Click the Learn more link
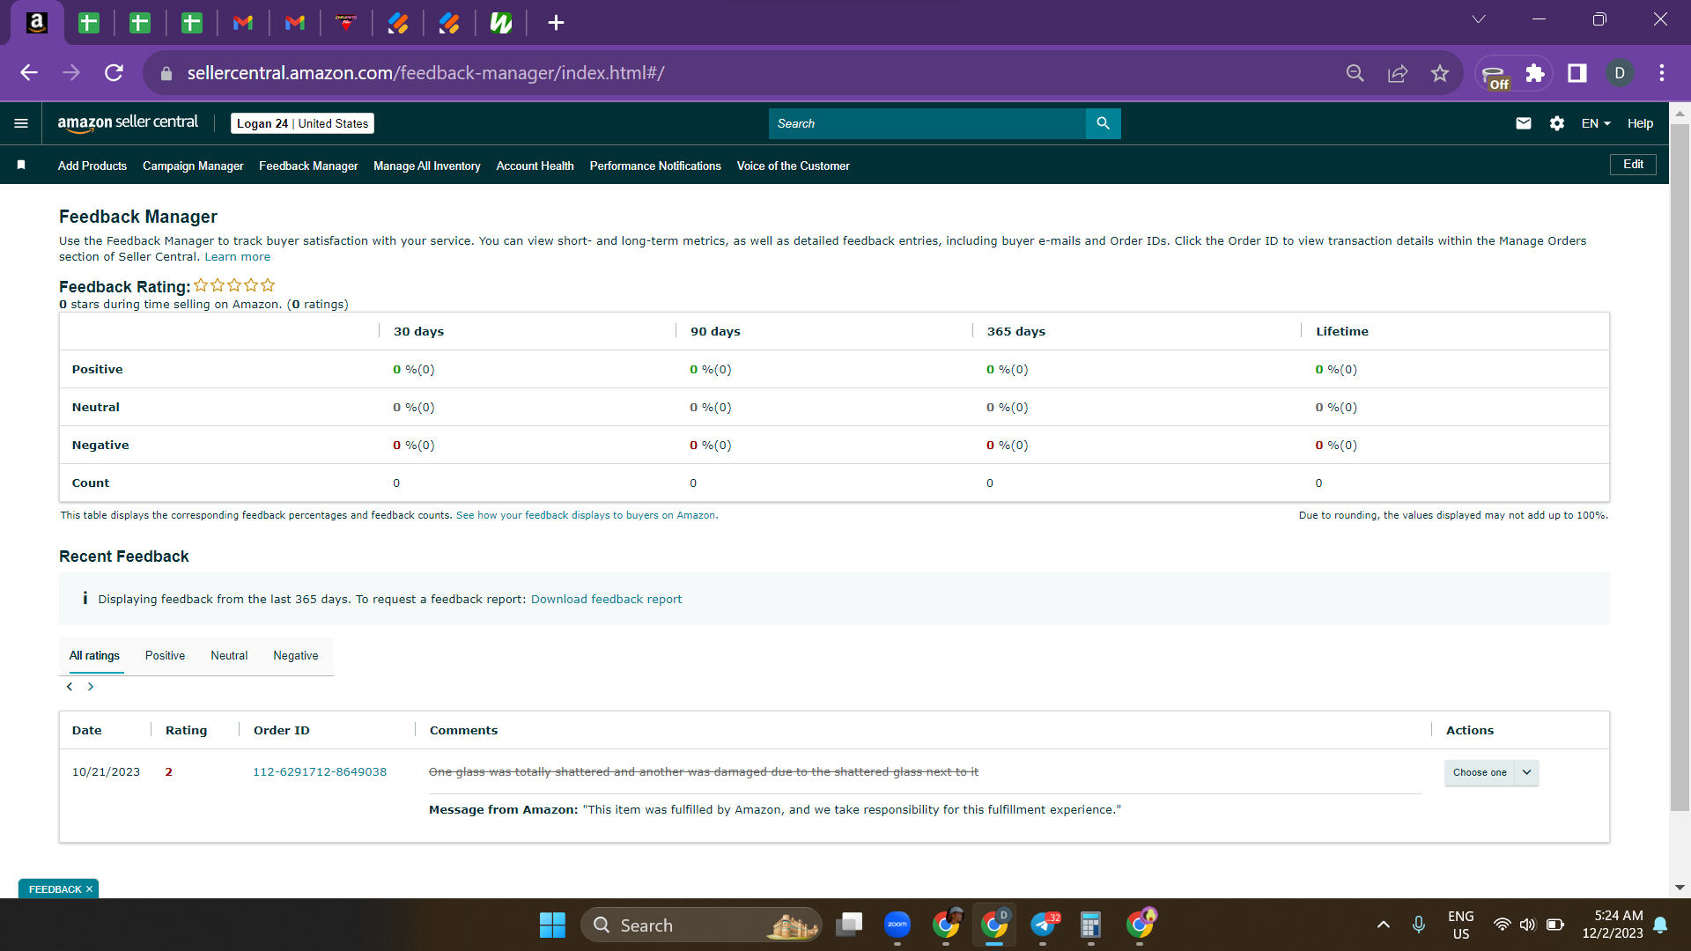Image resolution: width=1691 pixels, height=951 pixels. coord(237,257)
